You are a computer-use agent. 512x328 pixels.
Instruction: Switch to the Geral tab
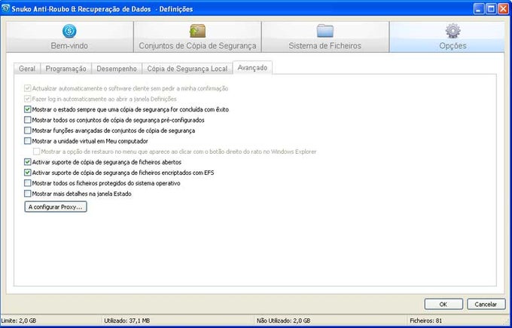tap(27, 69)
